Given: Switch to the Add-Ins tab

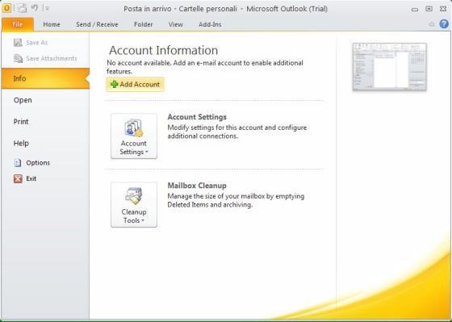Looking at the screenshot, I should (210, 24).
